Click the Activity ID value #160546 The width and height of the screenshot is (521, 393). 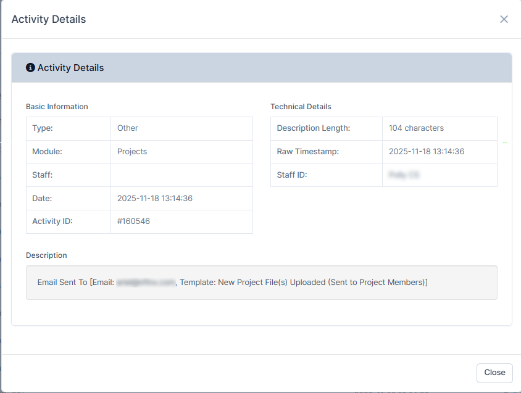click(133, 221)
